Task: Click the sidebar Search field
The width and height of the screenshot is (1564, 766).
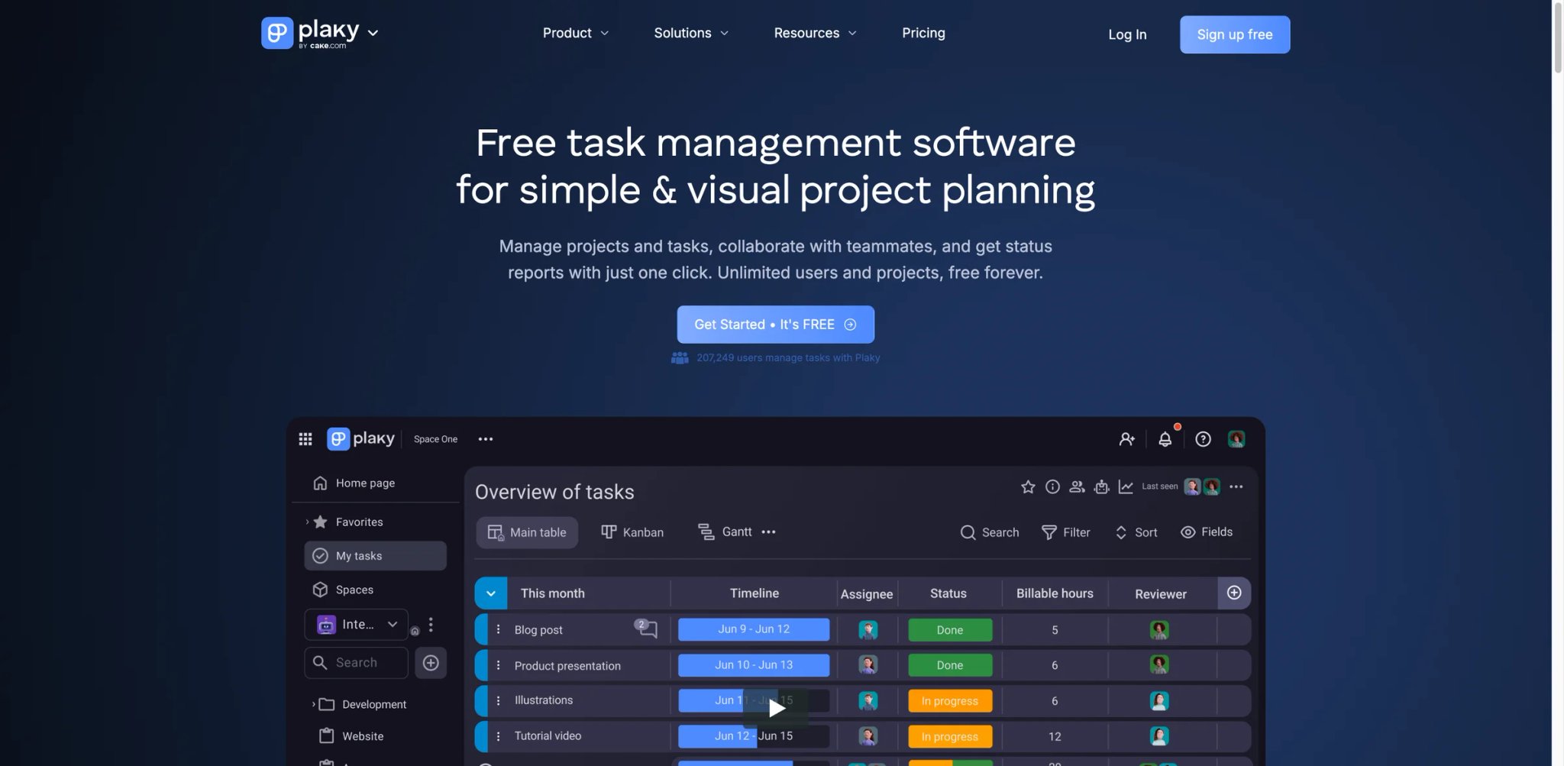Action: [356, 663]
